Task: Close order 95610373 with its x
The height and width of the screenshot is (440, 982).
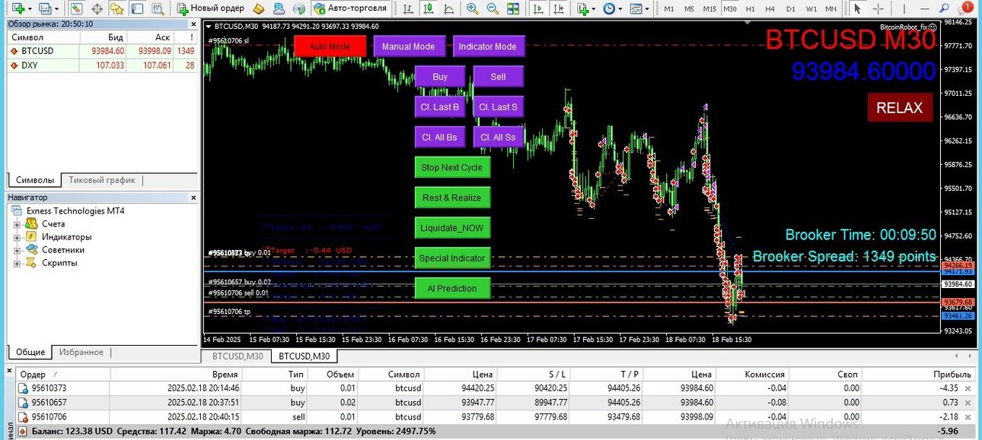Action: (x=968, y=388)
